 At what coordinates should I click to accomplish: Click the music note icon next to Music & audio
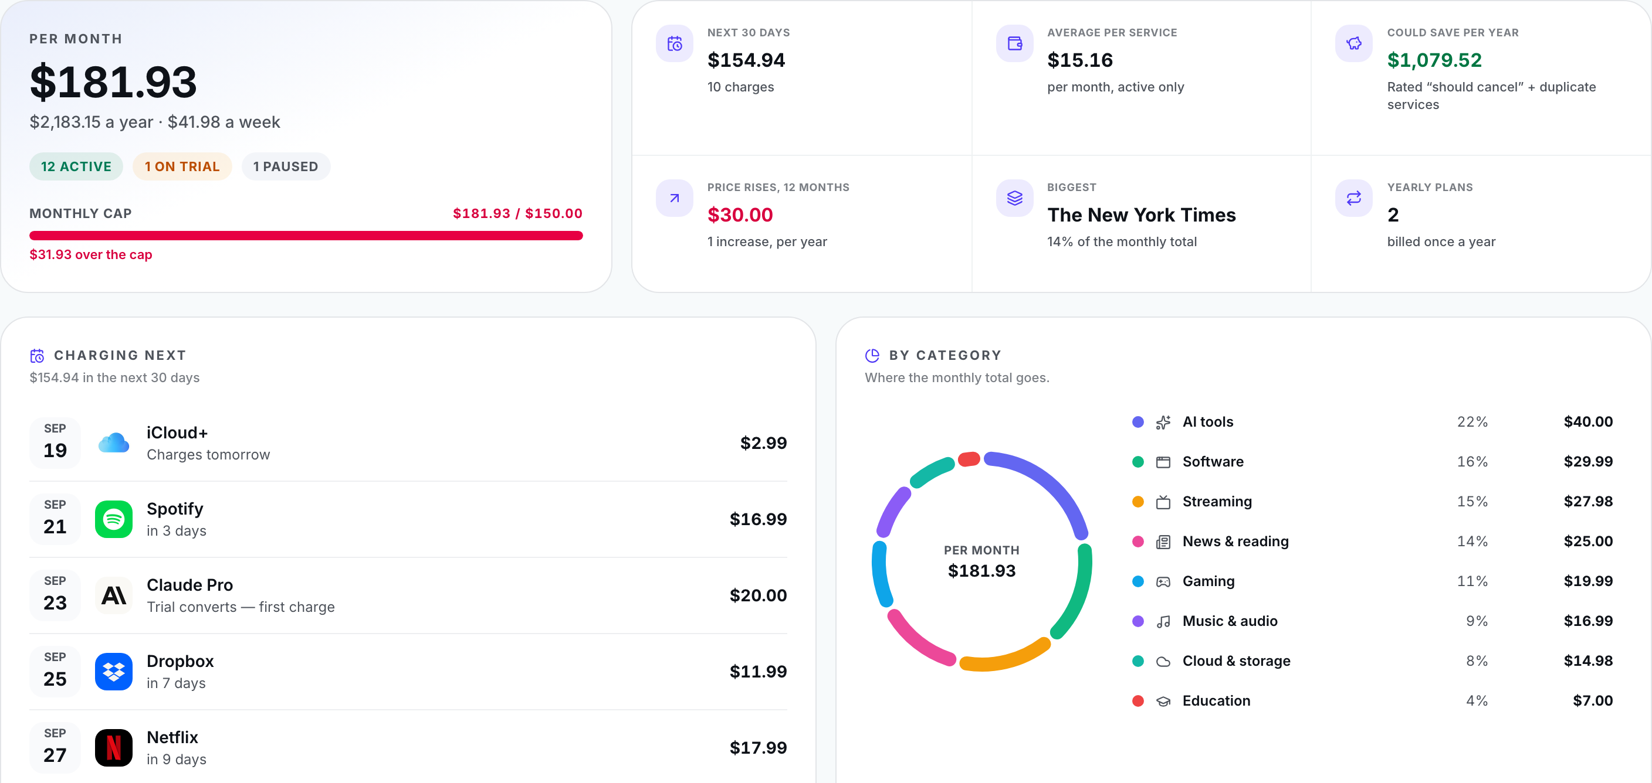coord(1163,621)
